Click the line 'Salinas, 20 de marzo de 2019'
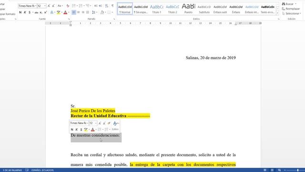This screenshot has width=305, height=172. pos(211,58)
